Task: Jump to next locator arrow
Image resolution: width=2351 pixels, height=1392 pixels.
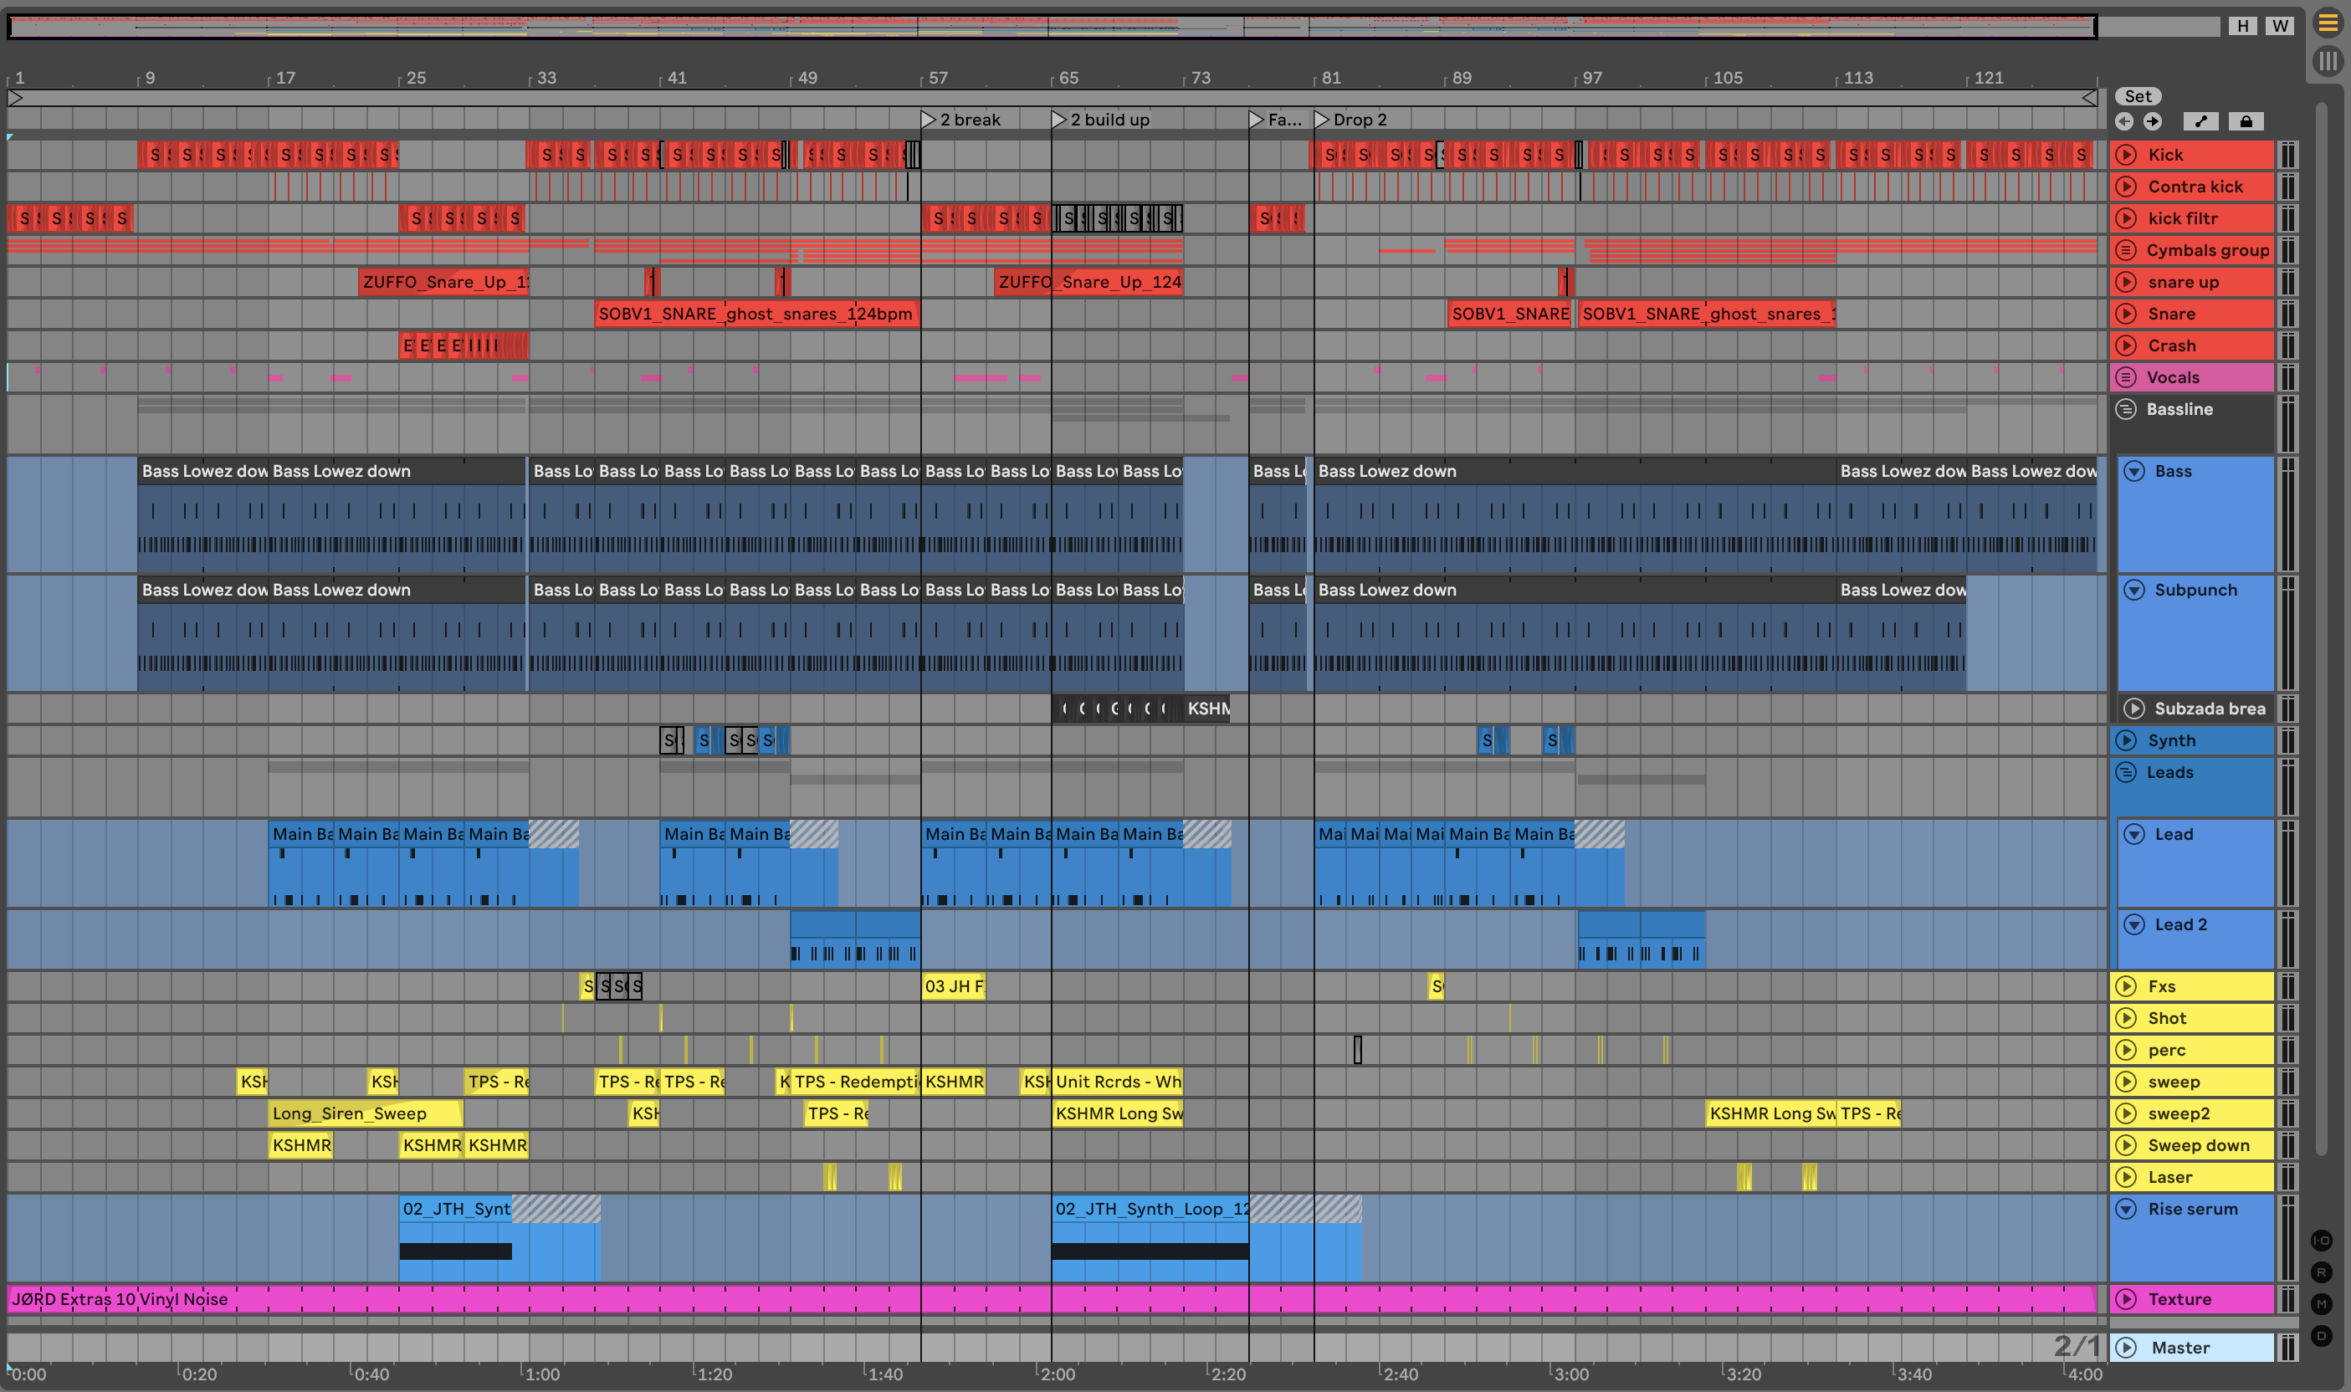Action: point(2152,121)
